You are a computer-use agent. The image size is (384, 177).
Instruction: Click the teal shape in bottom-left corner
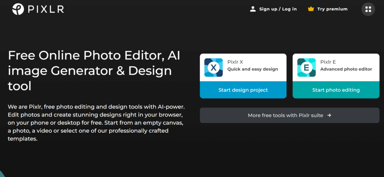pyautogui.click(x=2, y=175)
